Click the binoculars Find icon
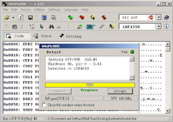 (x=51, y=27)
